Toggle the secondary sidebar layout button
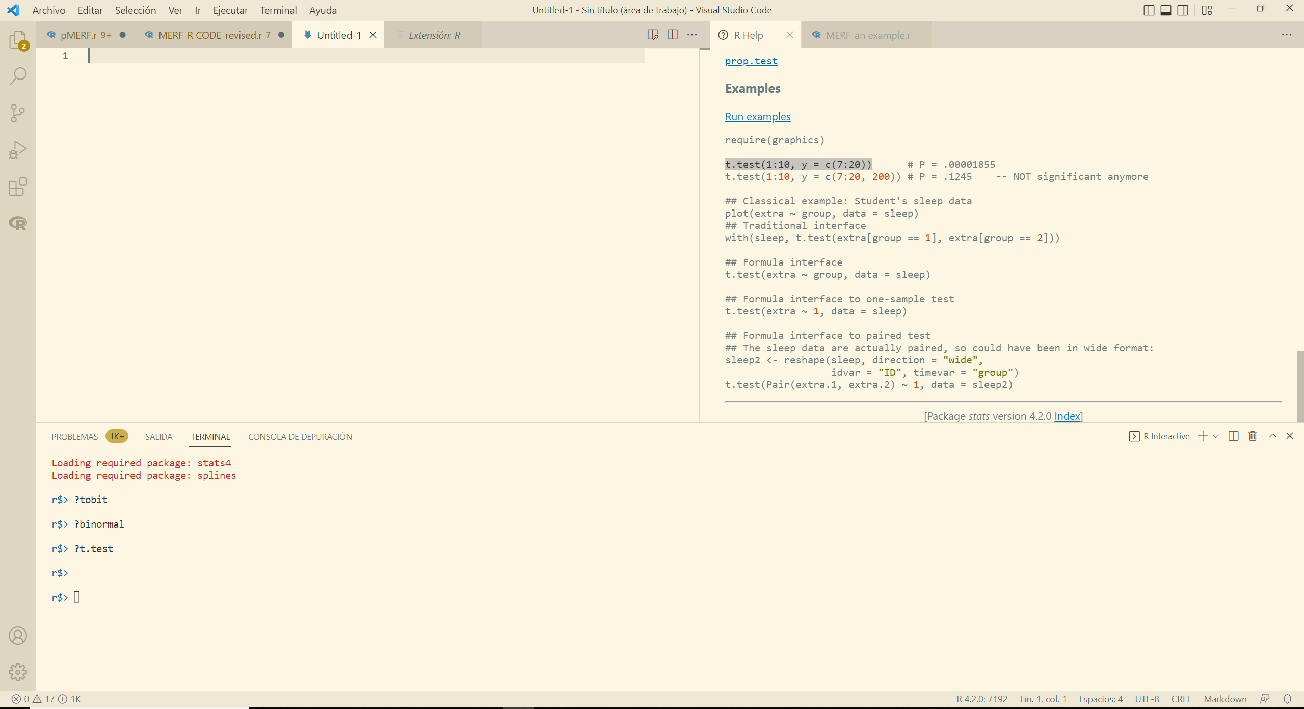This screenshot has width=1304, height=709. (1183, 10)
